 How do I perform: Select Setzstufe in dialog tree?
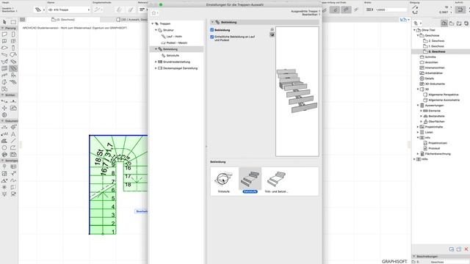[x=173, y=56]
